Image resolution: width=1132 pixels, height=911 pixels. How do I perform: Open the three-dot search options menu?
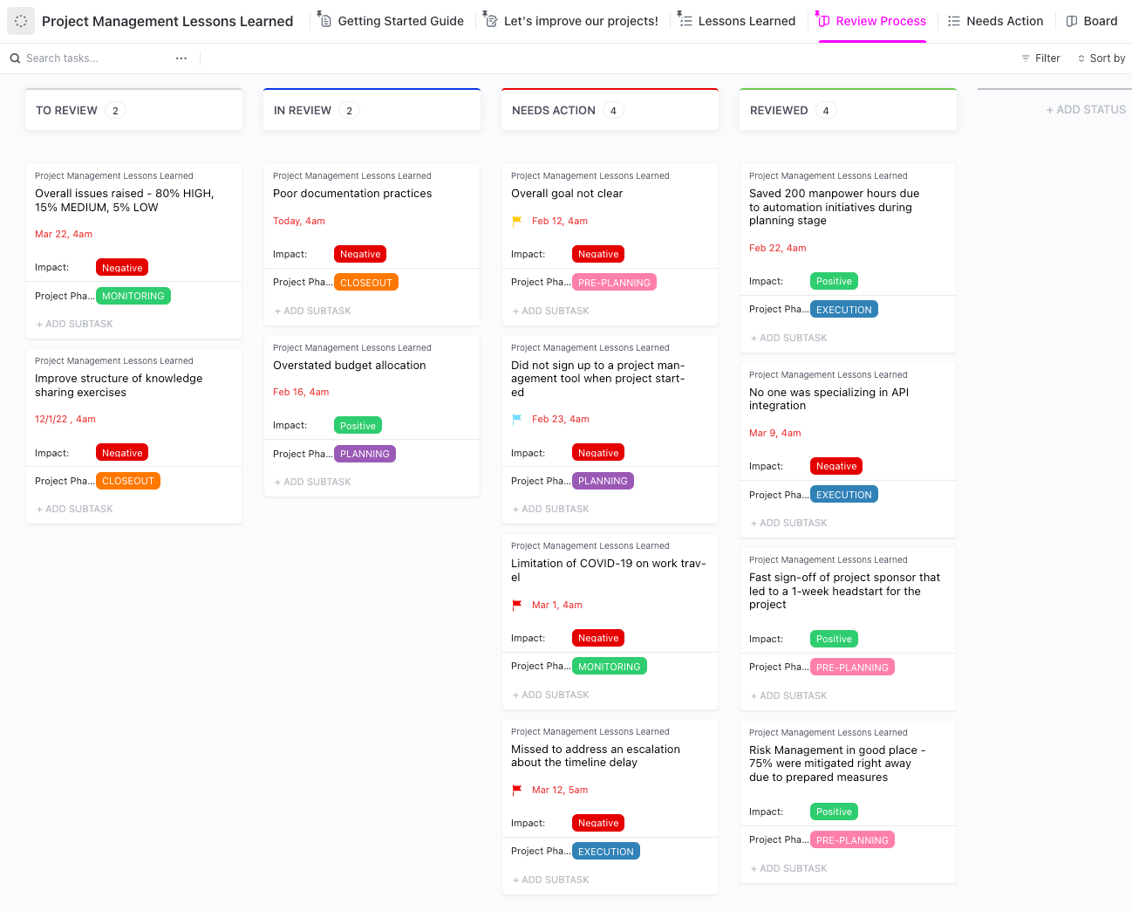pyautogui.click(x=181, y=58)
